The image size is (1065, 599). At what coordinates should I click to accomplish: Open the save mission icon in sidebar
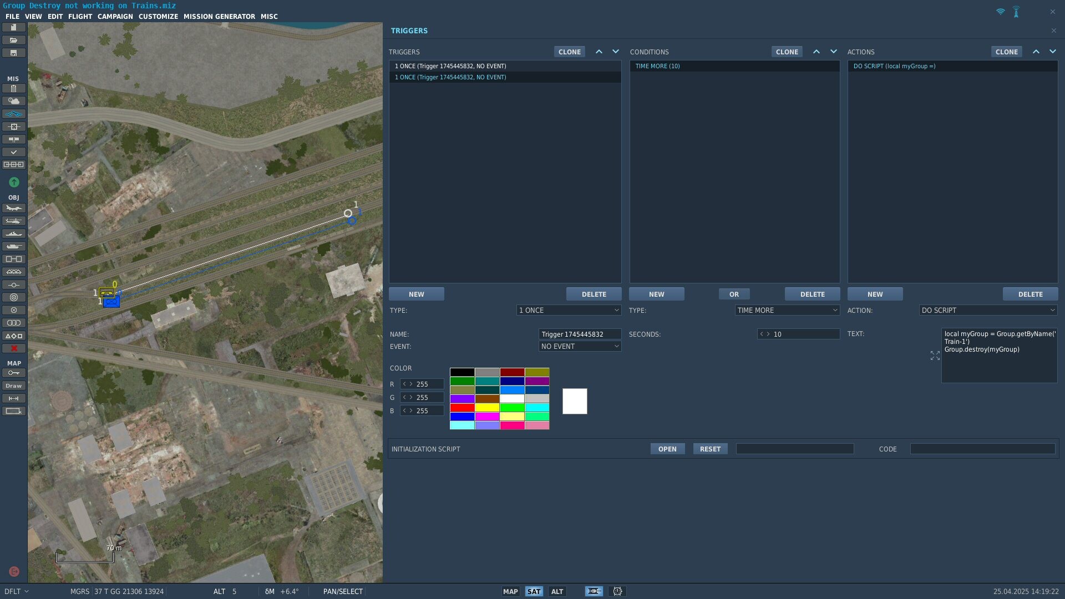tap(14, 53)
